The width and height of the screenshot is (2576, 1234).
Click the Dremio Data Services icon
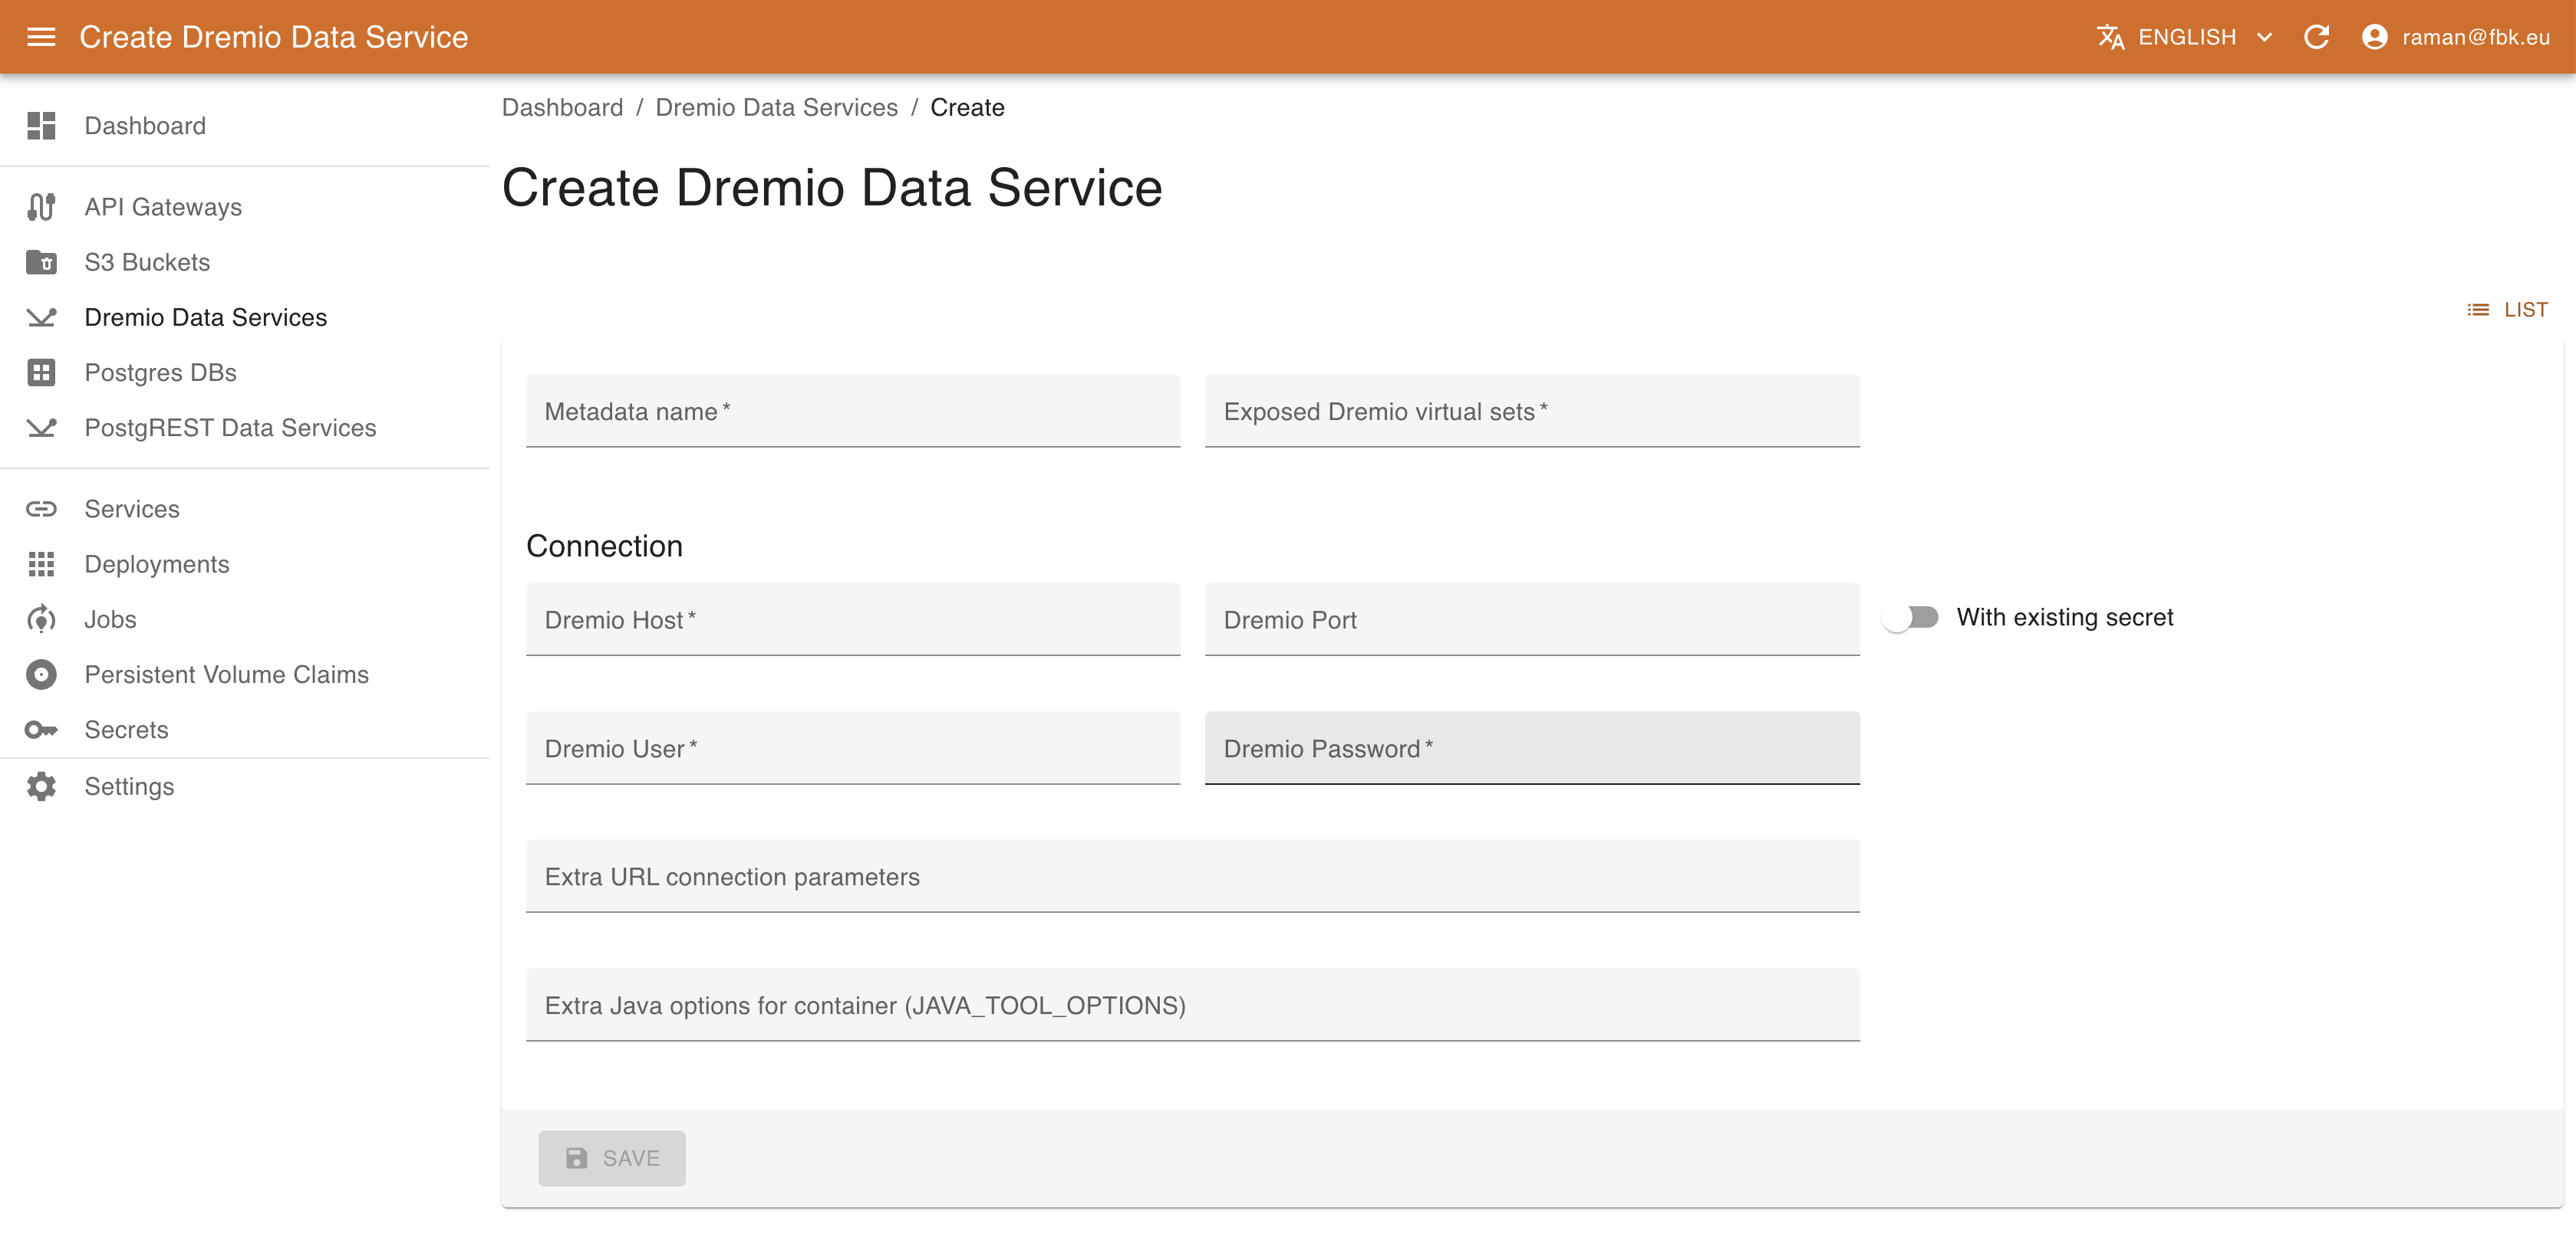click(x=41, y=317)
